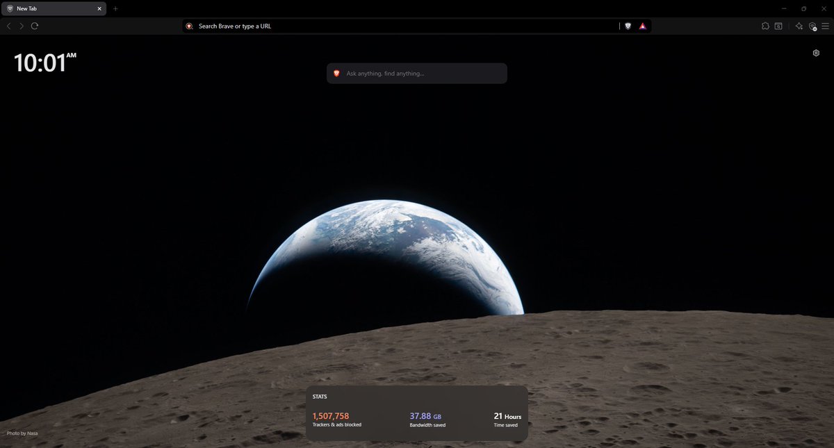
Task: Restore down the browser window
Action: click(x=803, y=8)
